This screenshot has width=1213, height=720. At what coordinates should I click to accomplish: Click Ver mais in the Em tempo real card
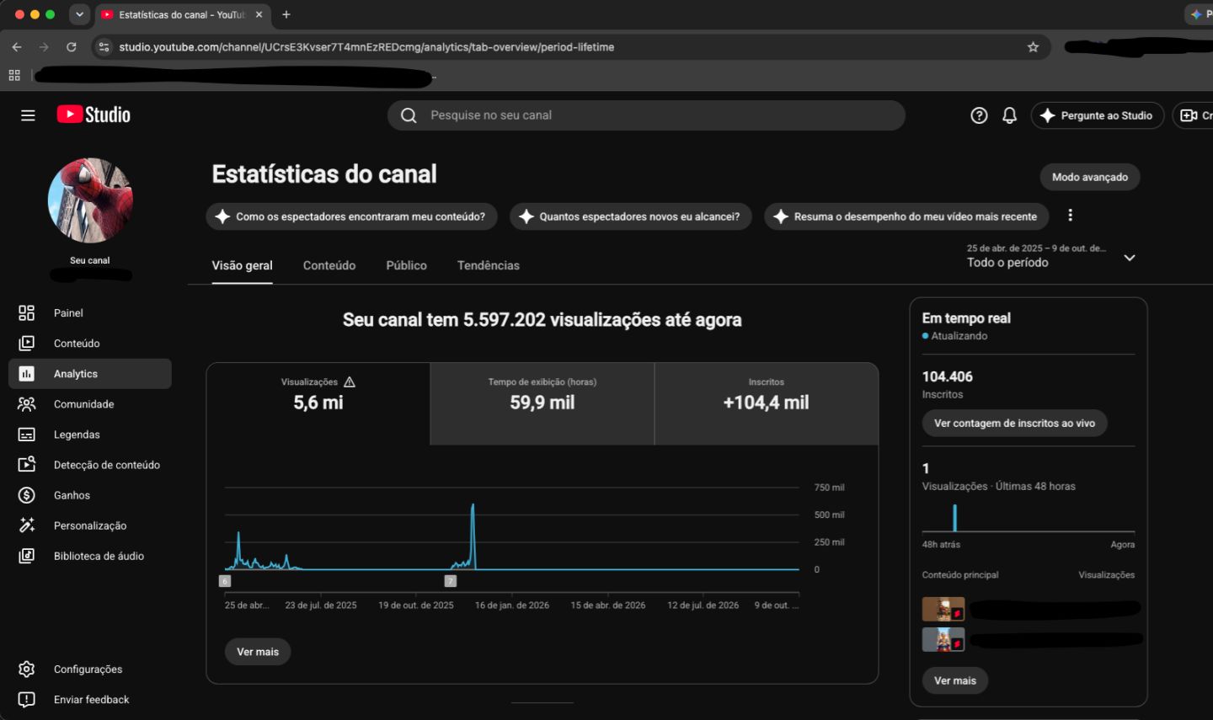coord(955,680)
